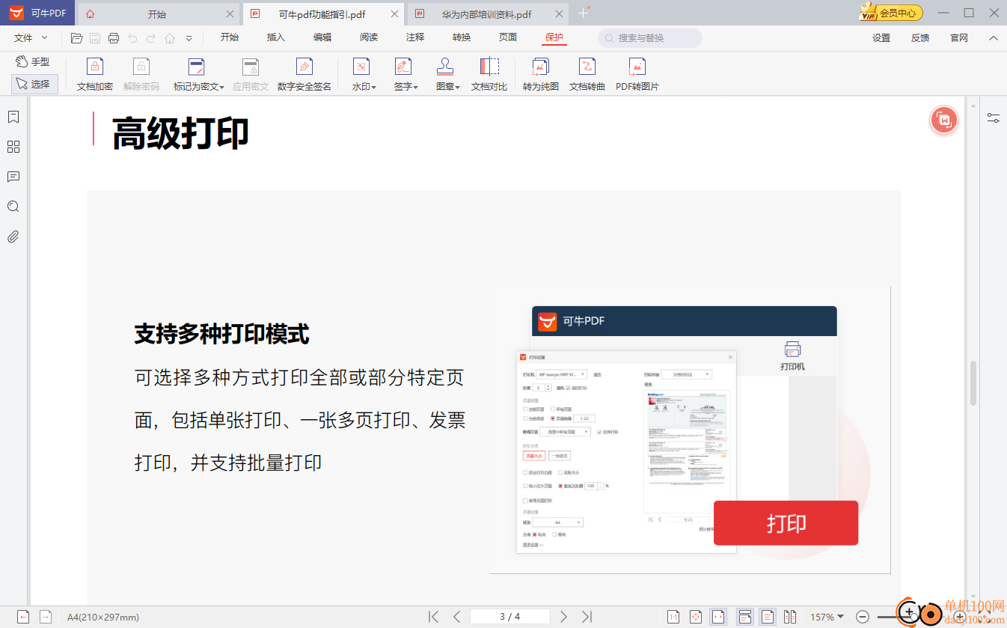Viewport: 1007px width, 628px height.
Task: Toggle two-page view mode
Action: (790, 617)
